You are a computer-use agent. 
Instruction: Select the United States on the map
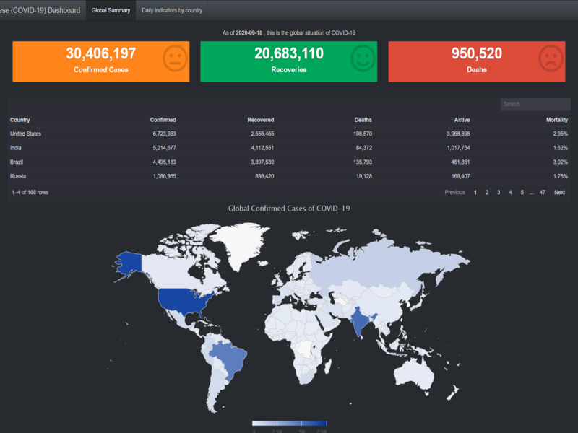183,301
